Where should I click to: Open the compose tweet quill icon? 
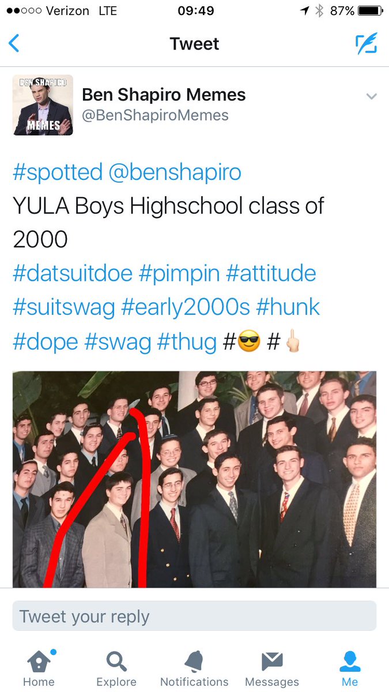(x=367, y=44)
